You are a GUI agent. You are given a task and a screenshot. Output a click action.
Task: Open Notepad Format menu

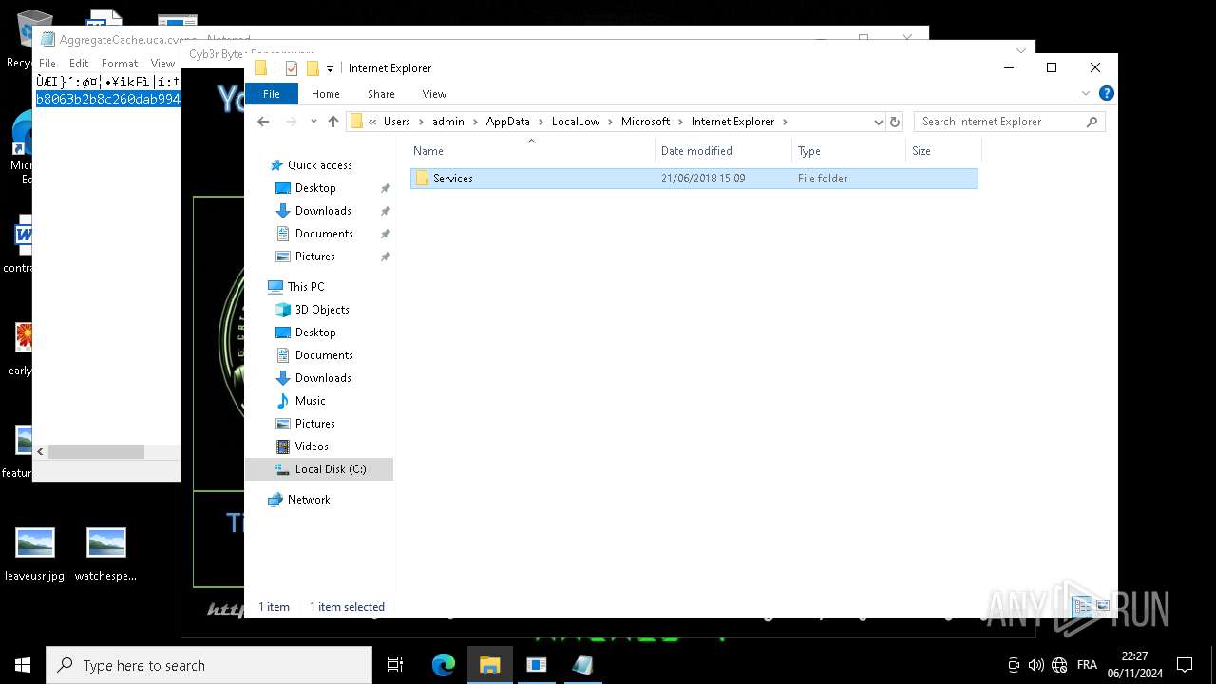coord(120,64)
